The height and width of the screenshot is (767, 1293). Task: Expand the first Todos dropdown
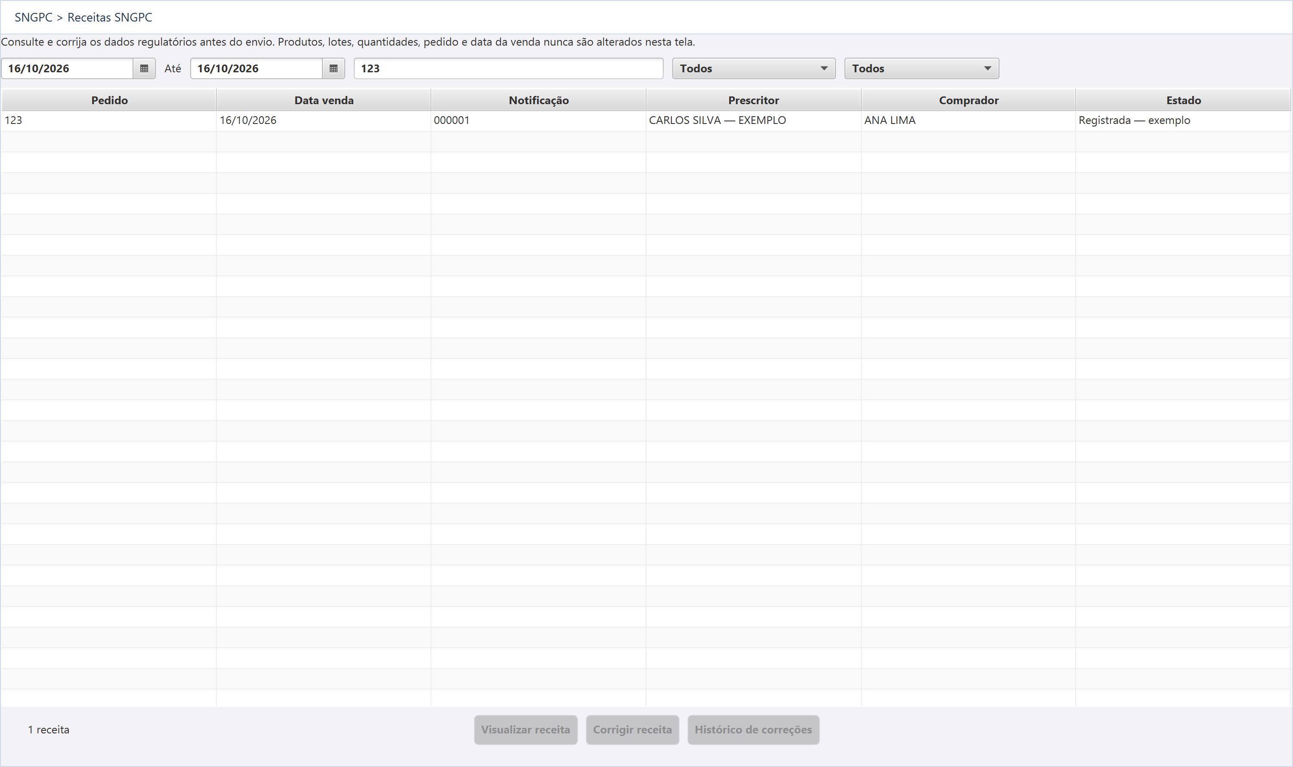(754, 69)
